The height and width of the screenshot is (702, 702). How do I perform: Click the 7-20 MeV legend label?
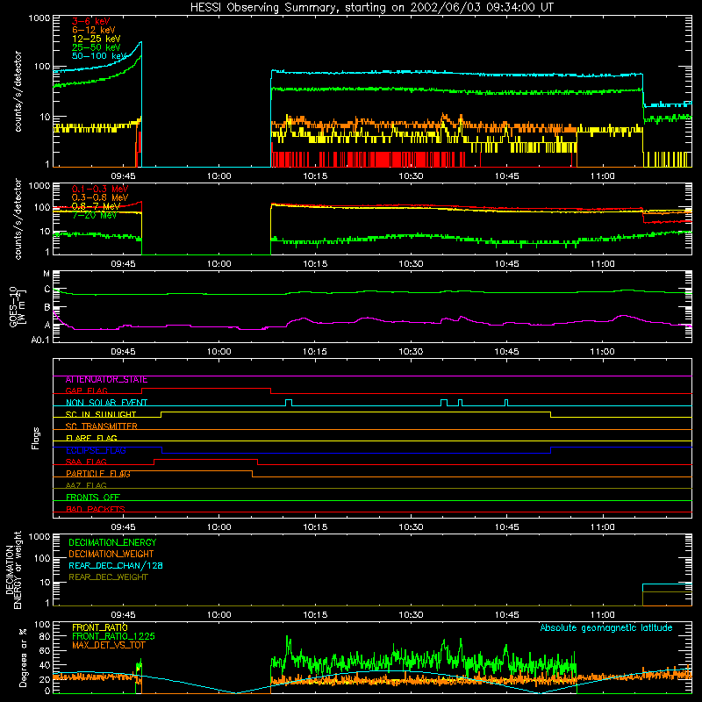(x=94, y=215)
